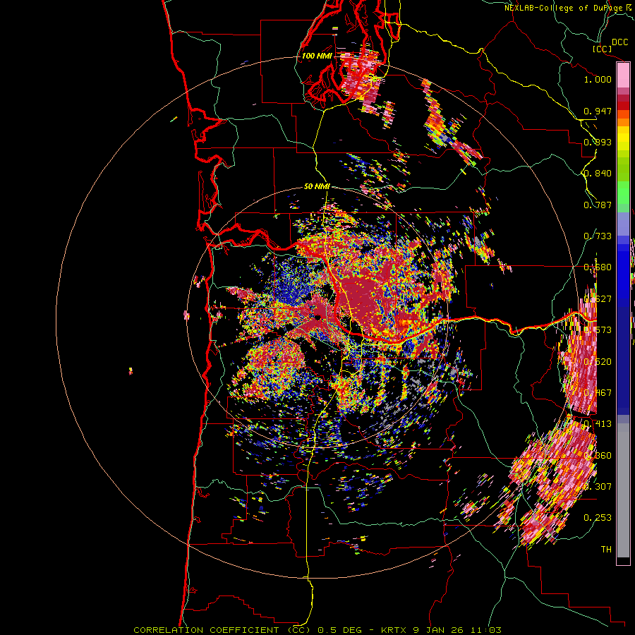
Task: Click the 0.680 scale value
Action: tap(598, 267)
